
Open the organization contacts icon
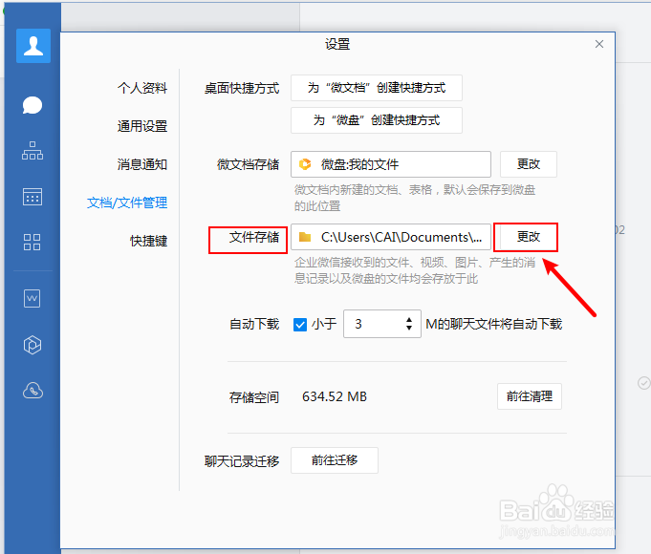33,151
